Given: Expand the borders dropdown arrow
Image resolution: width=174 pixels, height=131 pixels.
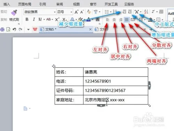Looking at the screenshot, I should click(163, 20).
